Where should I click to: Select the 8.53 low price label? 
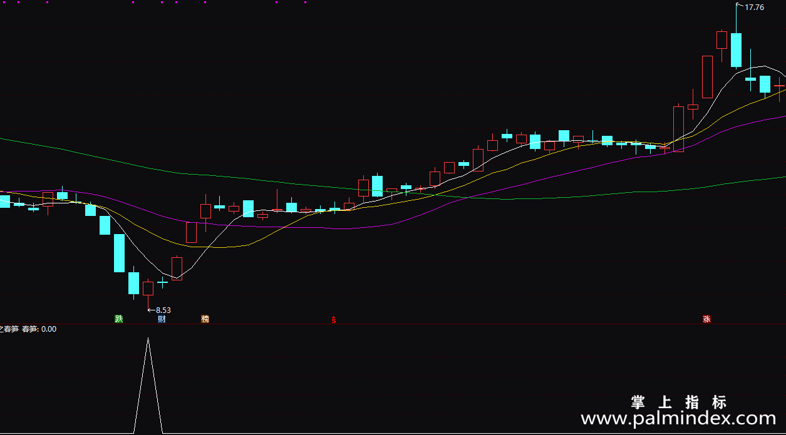click(163, 310)
